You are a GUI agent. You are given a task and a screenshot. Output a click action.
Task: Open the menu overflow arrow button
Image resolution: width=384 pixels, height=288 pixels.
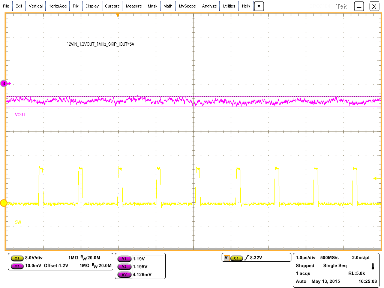pyautogui.click(x=259, y=6)
